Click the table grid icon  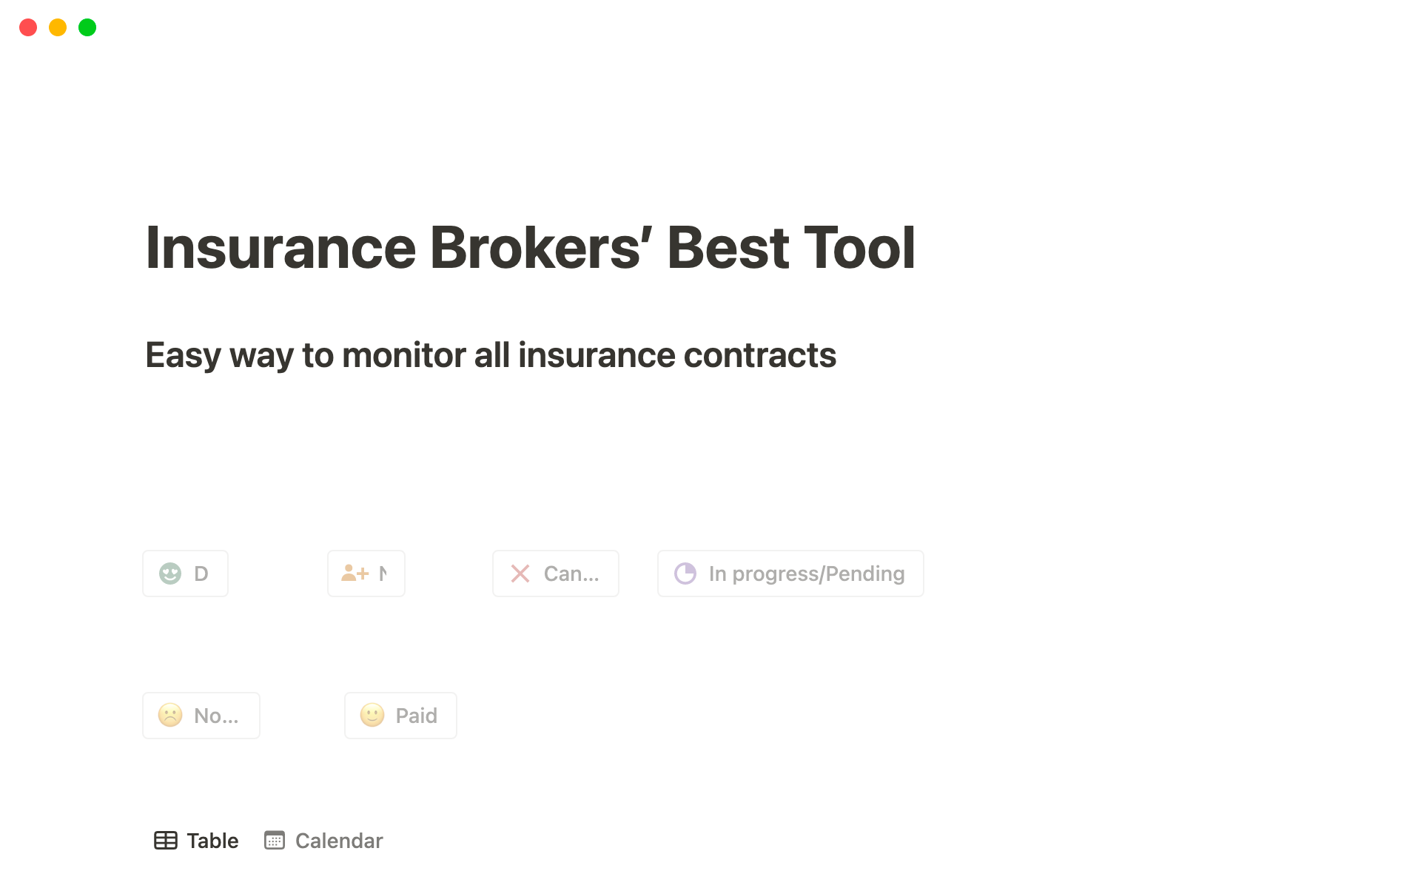pos(166,841)
